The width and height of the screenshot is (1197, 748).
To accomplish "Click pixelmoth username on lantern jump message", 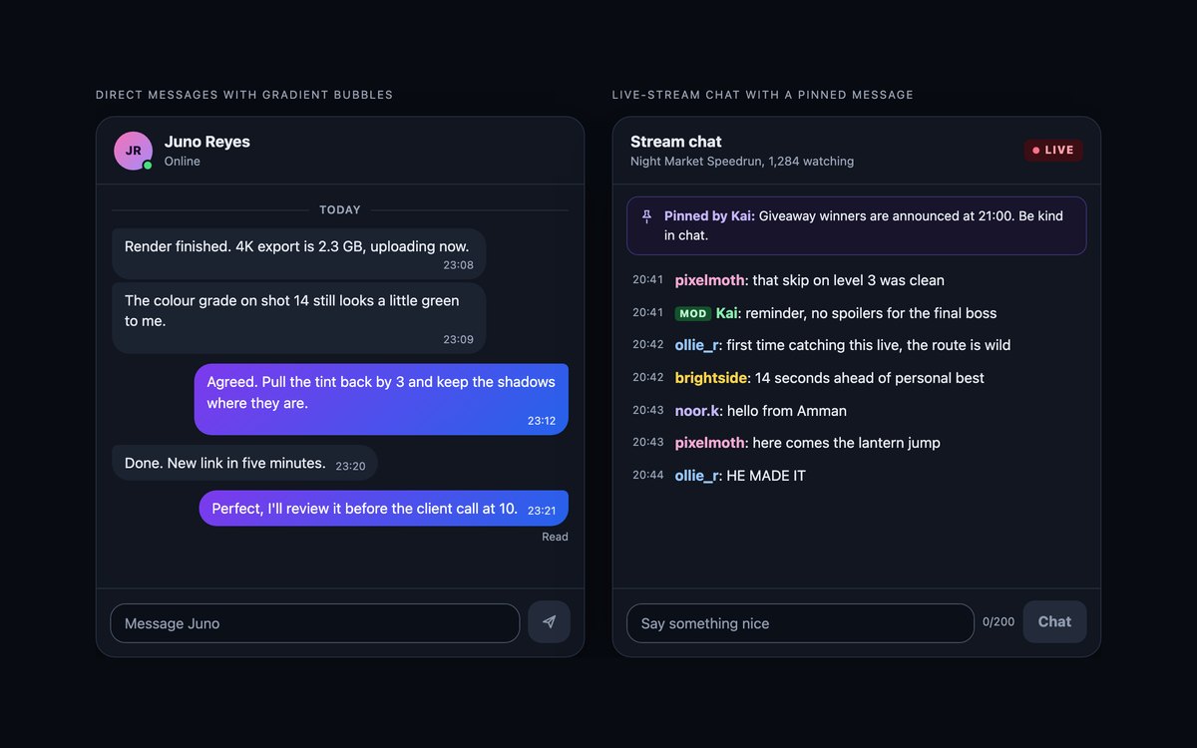I will [710, 443].
